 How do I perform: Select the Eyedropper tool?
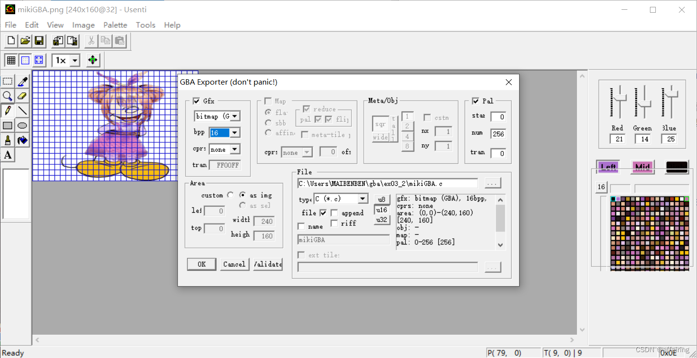pyautogui.click(x=22, y=81)
